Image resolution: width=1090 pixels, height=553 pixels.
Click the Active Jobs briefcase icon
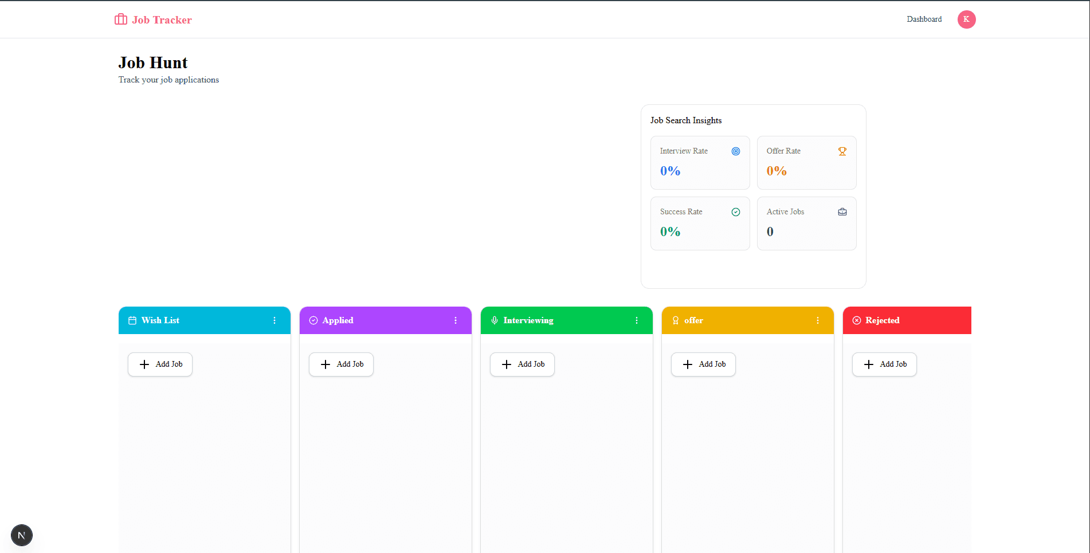click(x=842, y=212)
